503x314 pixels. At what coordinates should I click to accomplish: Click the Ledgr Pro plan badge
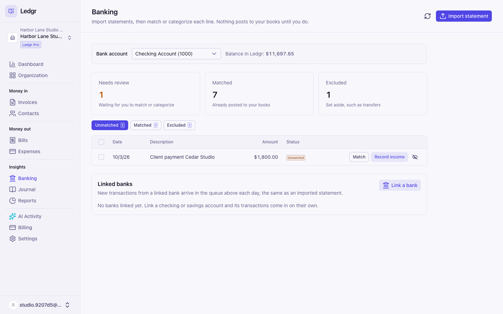(31, 45)
